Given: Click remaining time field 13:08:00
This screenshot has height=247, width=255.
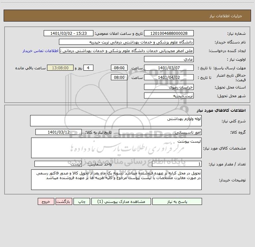Looking at the screenshot, I should [x=60, y=68].
